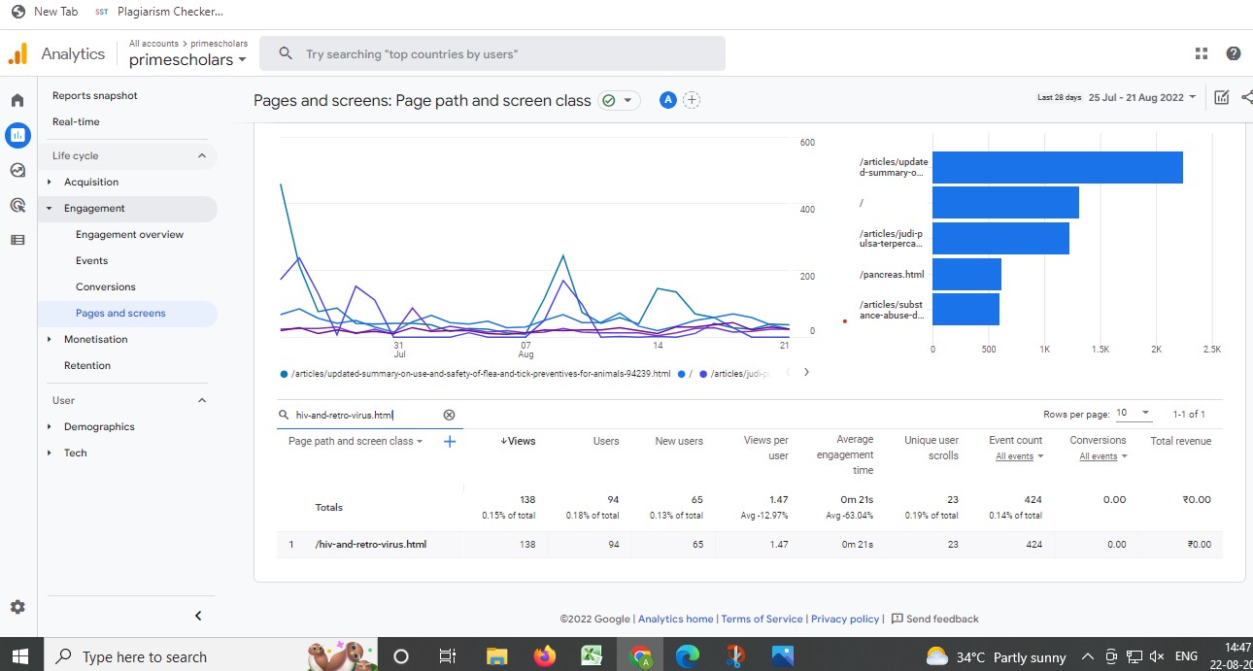Screen dimensions: 1253x671
Task: Add a comparison with the plus circle
Action: pyautogui.click(x=692, y=100)
